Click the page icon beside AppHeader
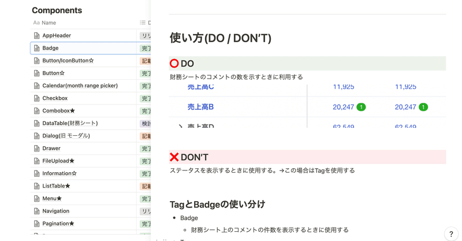Screen dimensions: 462x241 [x=36, y=36]
